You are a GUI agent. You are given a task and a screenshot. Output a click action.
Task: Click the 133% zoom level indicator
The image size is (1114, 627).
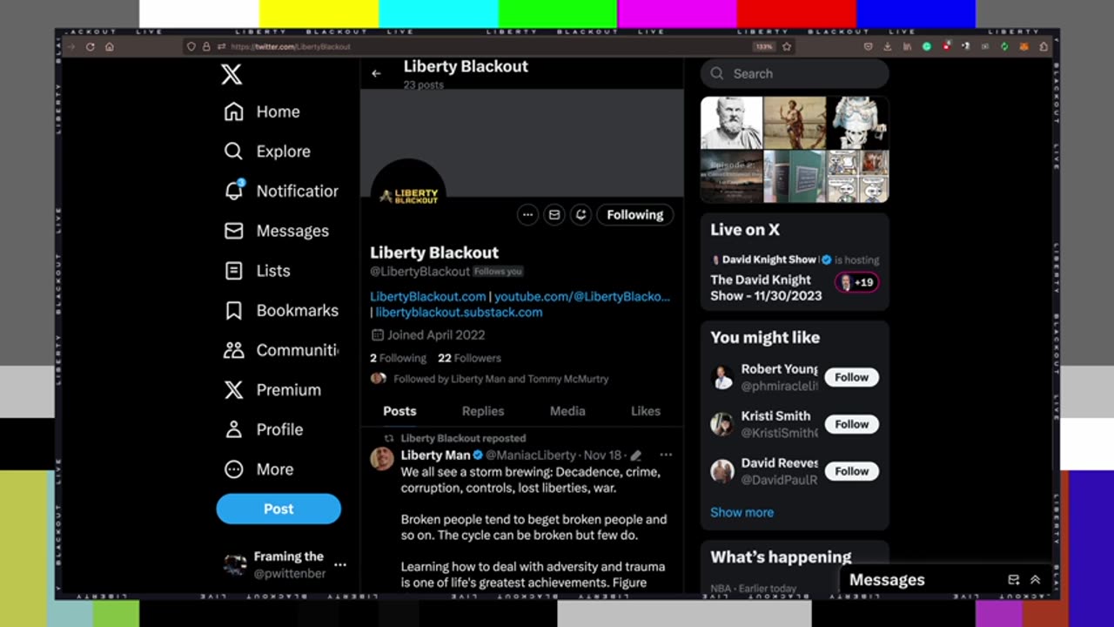[x=764, y=46]
